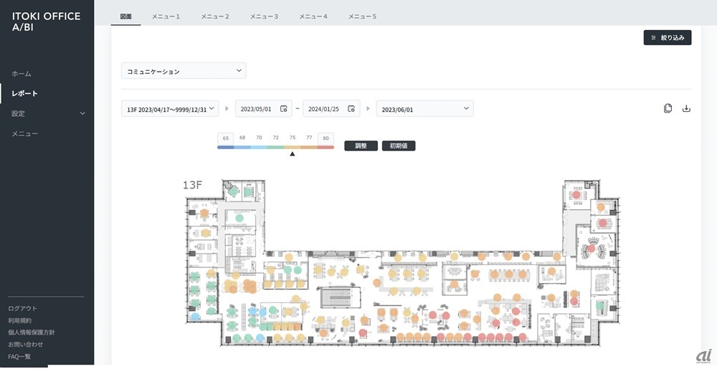Expand the 設定 sidebar section
The height and width of the screenshot is (369, 717).
tap(82, 113)
